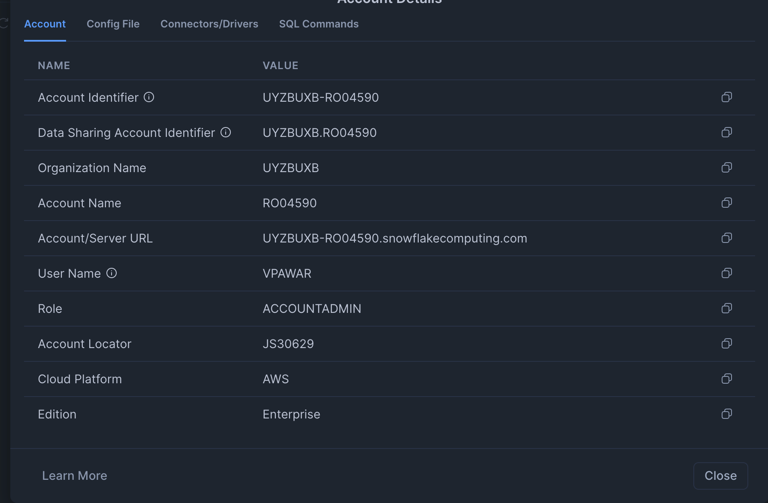Select the account name value RO04590

click(290, 203)
